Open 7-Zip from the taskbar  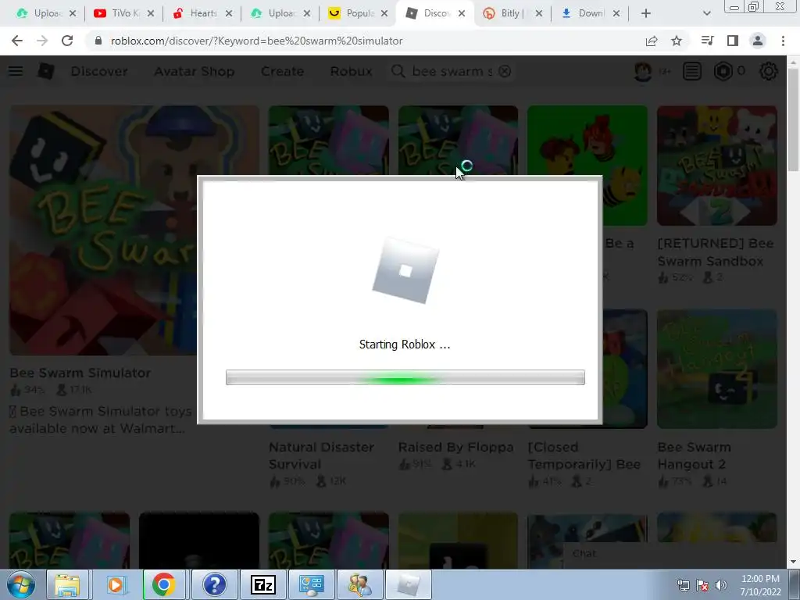pyautogui.click(x=263, y=584)
